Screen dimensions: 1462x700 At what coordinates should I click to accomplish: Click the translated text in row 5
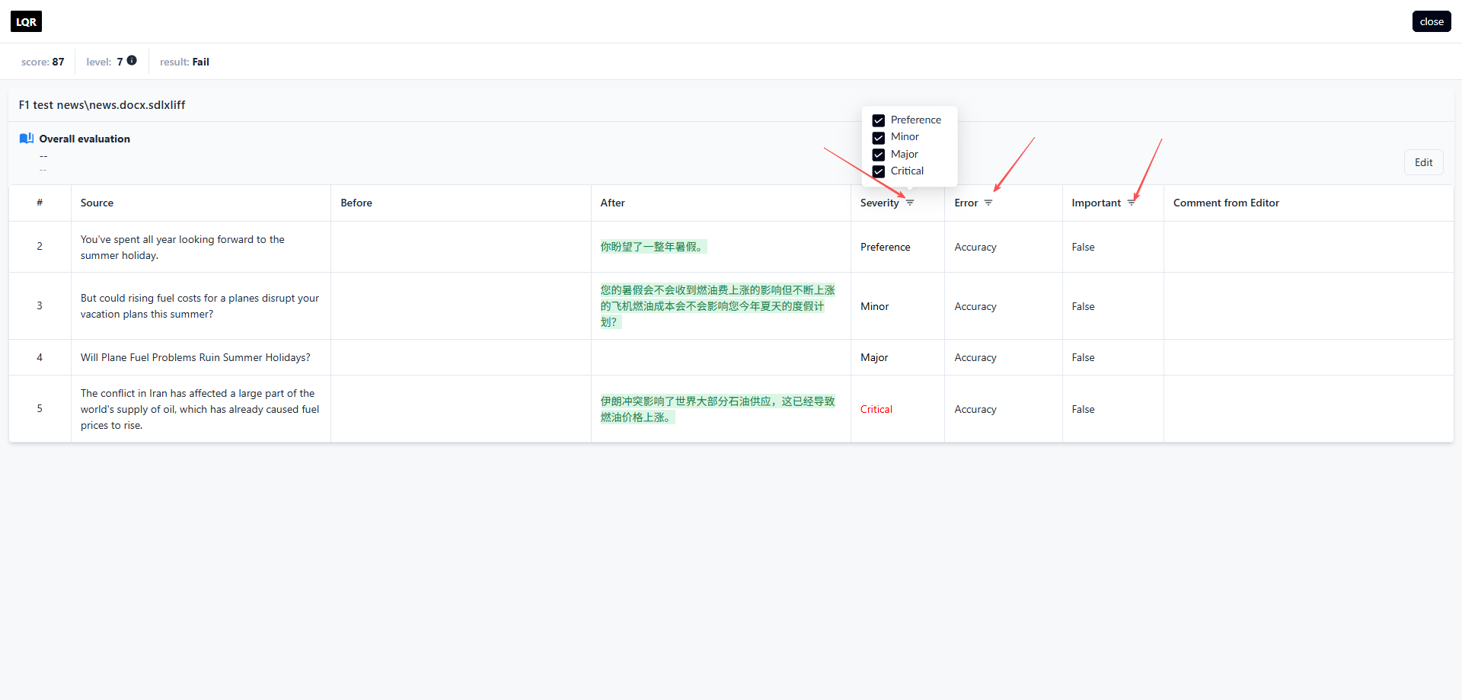click(717, 409)
